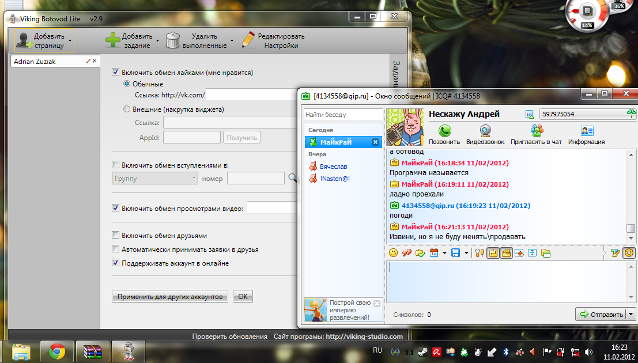Click the green clover icon by ICQ number
The image size is (638, 363).
click(x=631, y=114)
